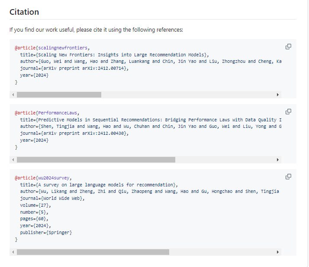Viewport: 309px width, 267px height.
Task: Click the empty scrollbar track in the first block
Action: coord(186,94)
